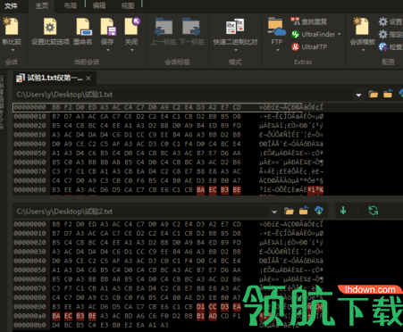Expand the 保存 dropdown arrow

(x=108, y=50)
